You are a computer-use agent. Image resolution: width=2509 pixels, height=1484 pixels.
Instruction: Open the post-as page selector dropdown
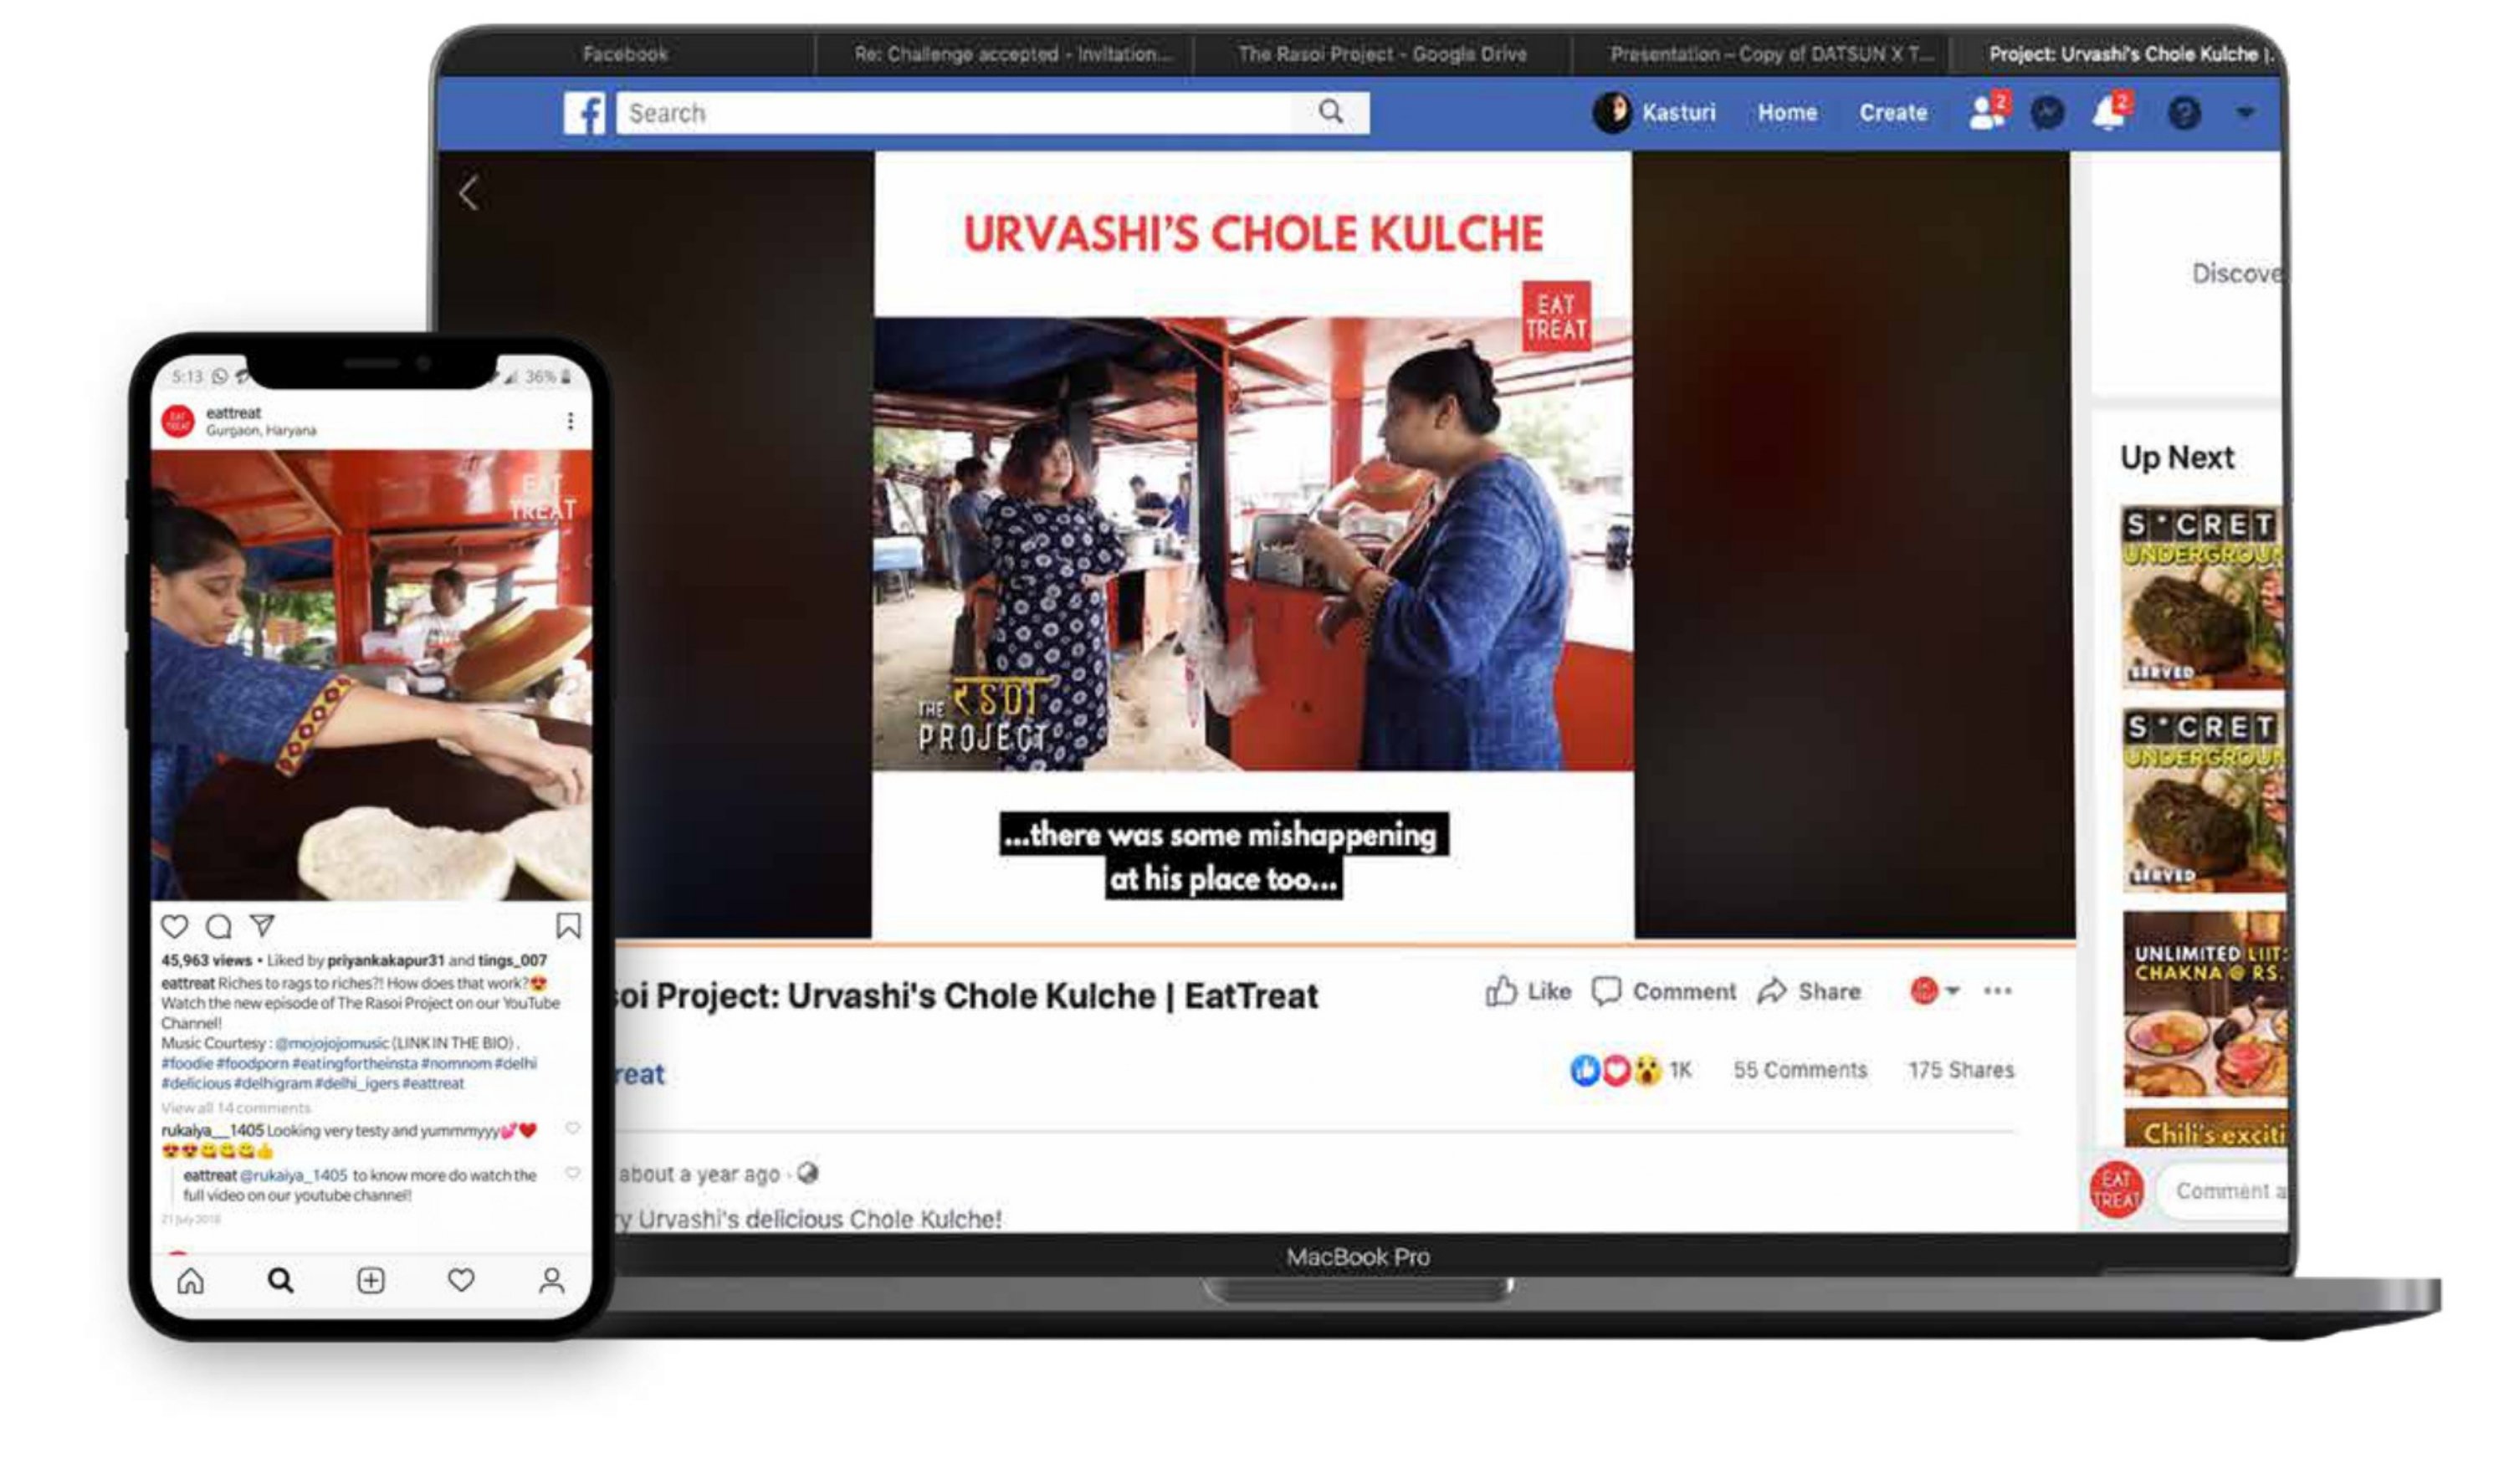pyautogui.click(x=1934, y=991)
